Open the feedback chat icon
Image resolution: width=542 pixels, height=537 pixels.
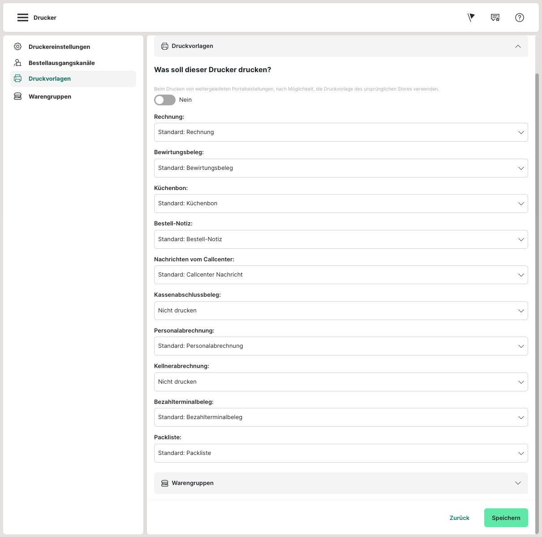495,17
